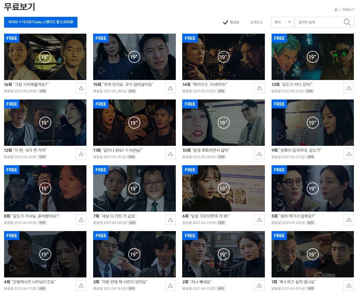Download episode 7회
Image resolution: width=358 pixels, height=295 pixels.
[x=170, y=219]
